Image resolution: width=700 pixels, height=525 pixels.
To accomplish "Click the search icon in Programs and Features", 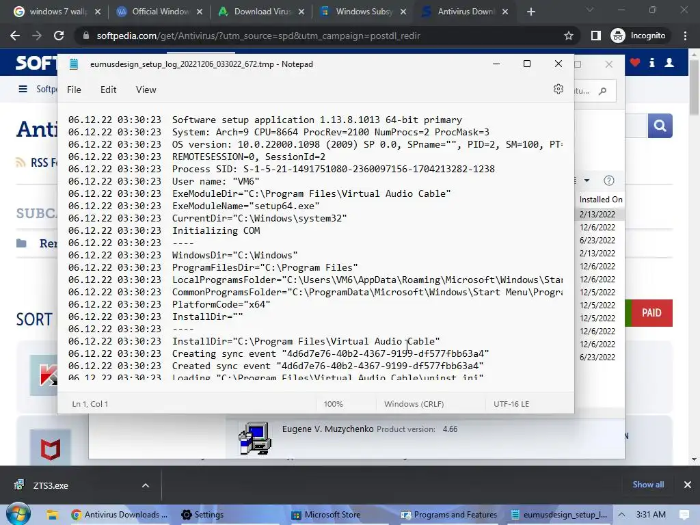I will pos(603,91).
